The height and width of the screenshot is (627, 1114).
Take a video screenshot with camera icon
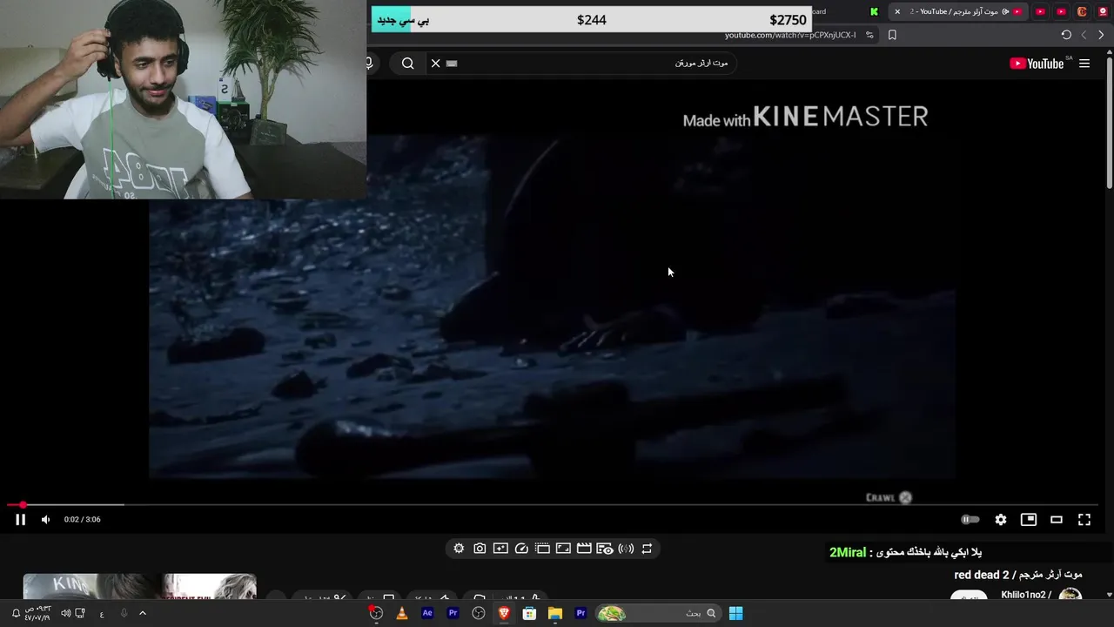pos(480,549)
